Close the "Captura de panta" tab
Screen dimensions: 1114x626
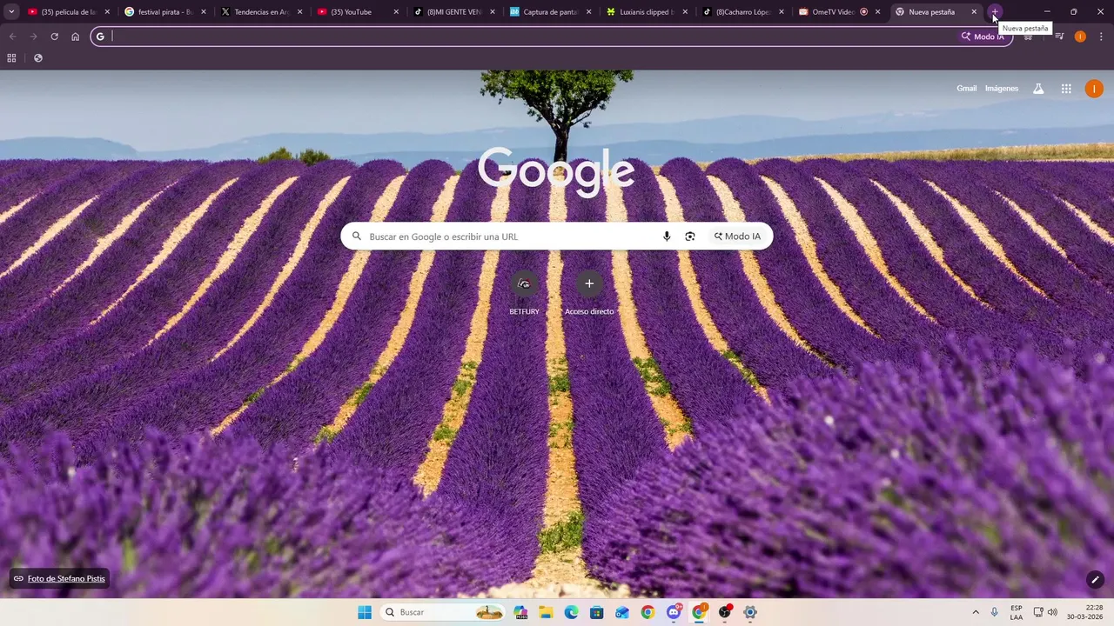point(588,12)
